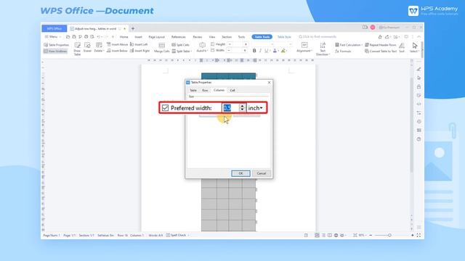Open the Menu button
465x261 pixels.
pyautogui.click(x=52, y=37)
